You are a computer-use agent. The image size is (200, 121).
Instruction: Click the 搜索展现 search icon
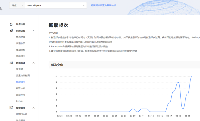(x=11, y=108)
